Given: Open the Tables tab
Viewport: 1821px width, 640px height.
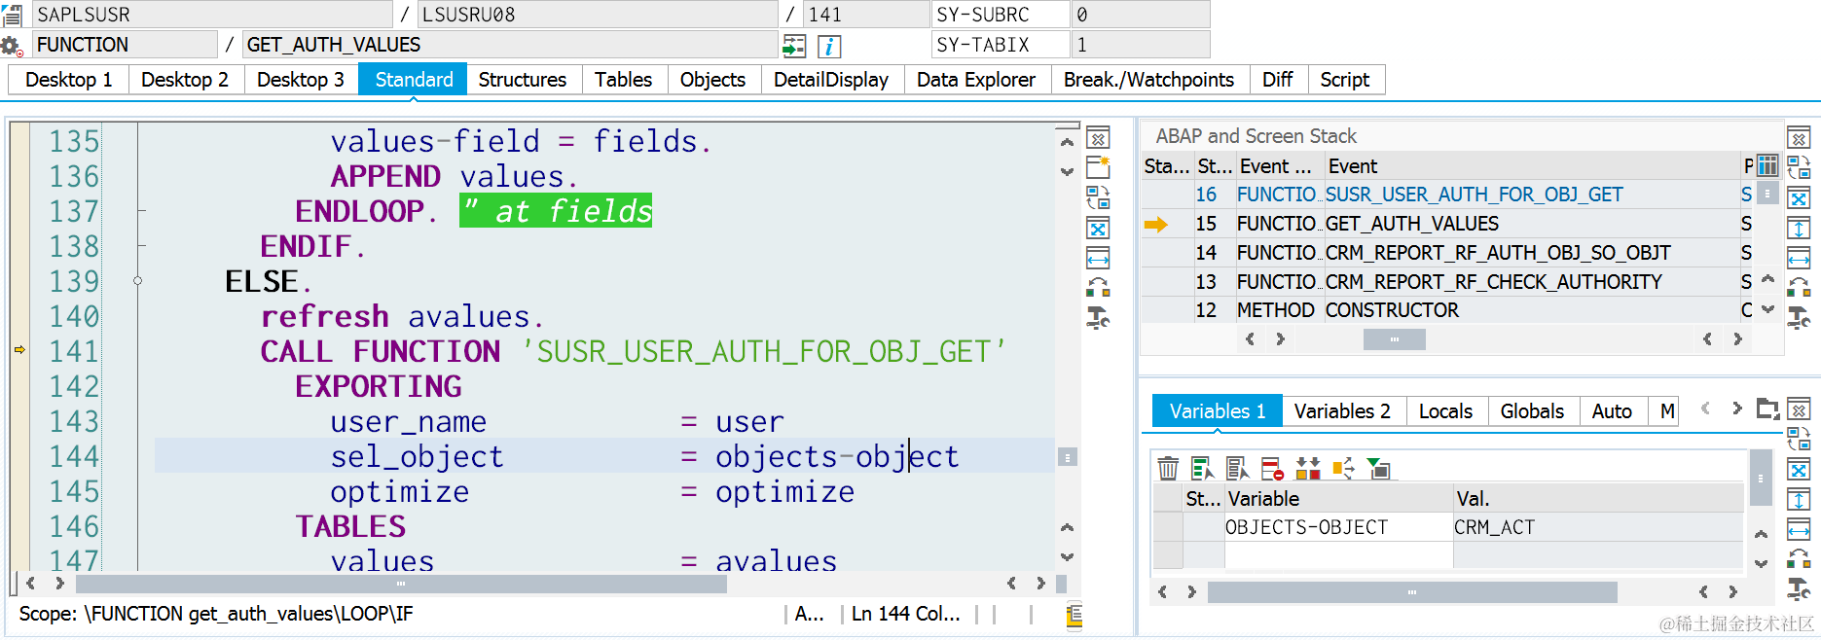Looking at the screenshot, I should (624, 80).
